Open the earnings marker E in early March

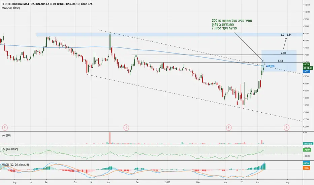[x=229, y=127]
